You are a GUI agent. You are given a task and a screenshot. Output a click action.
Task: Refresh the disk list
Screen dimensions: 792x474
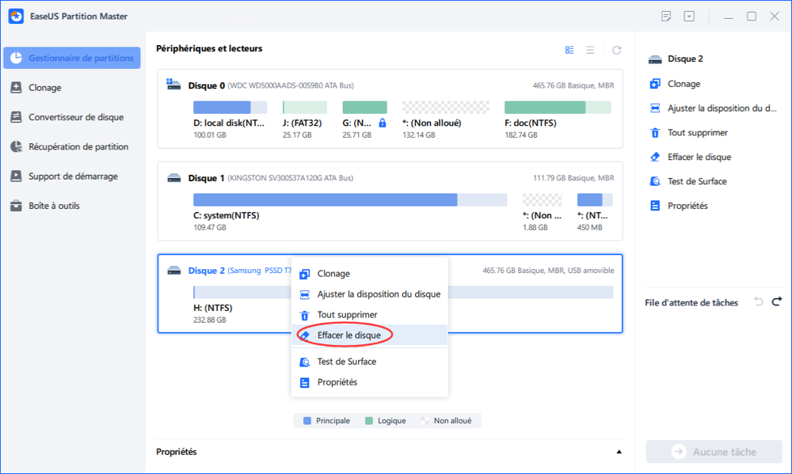click(617, 50)
